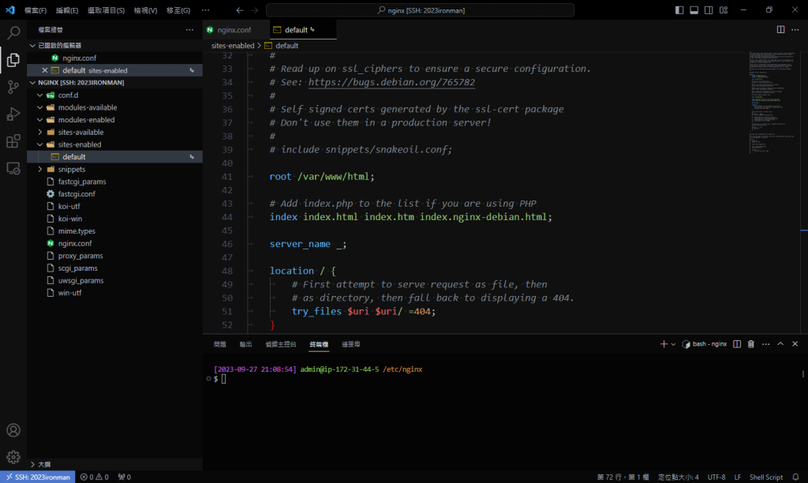This screenshot has height=483, width=808.
Task: Expand the sites-available folder
Action: click(x=40, y=132)
